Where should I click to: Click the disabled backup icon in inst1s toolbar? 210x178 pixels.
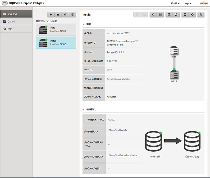tap(137, 14)
